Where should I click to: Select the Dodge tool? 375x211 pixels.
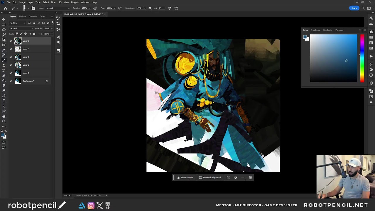(x=4, y=91)
